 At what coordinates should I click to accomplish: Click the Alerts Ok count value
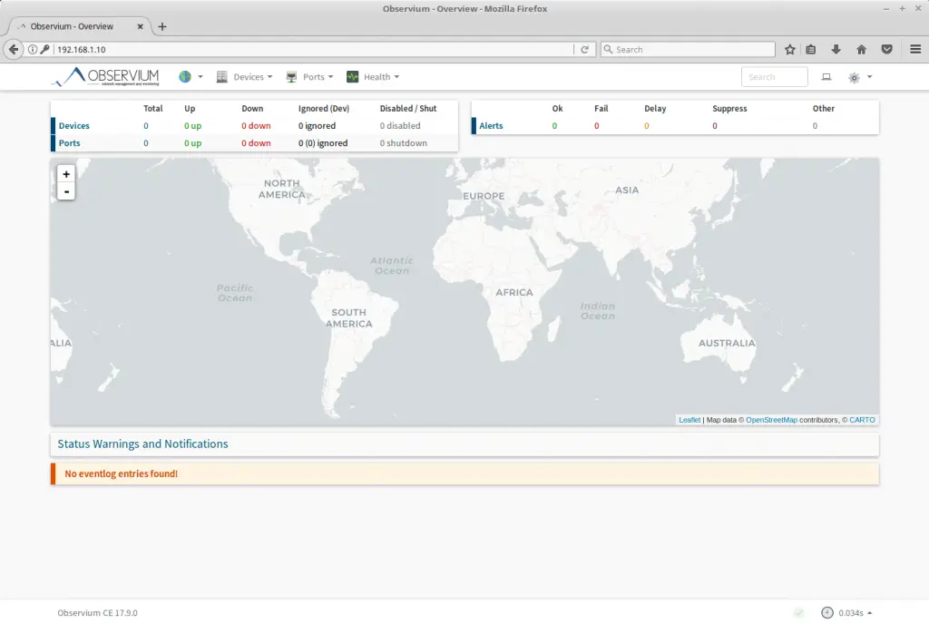(554, 125)
